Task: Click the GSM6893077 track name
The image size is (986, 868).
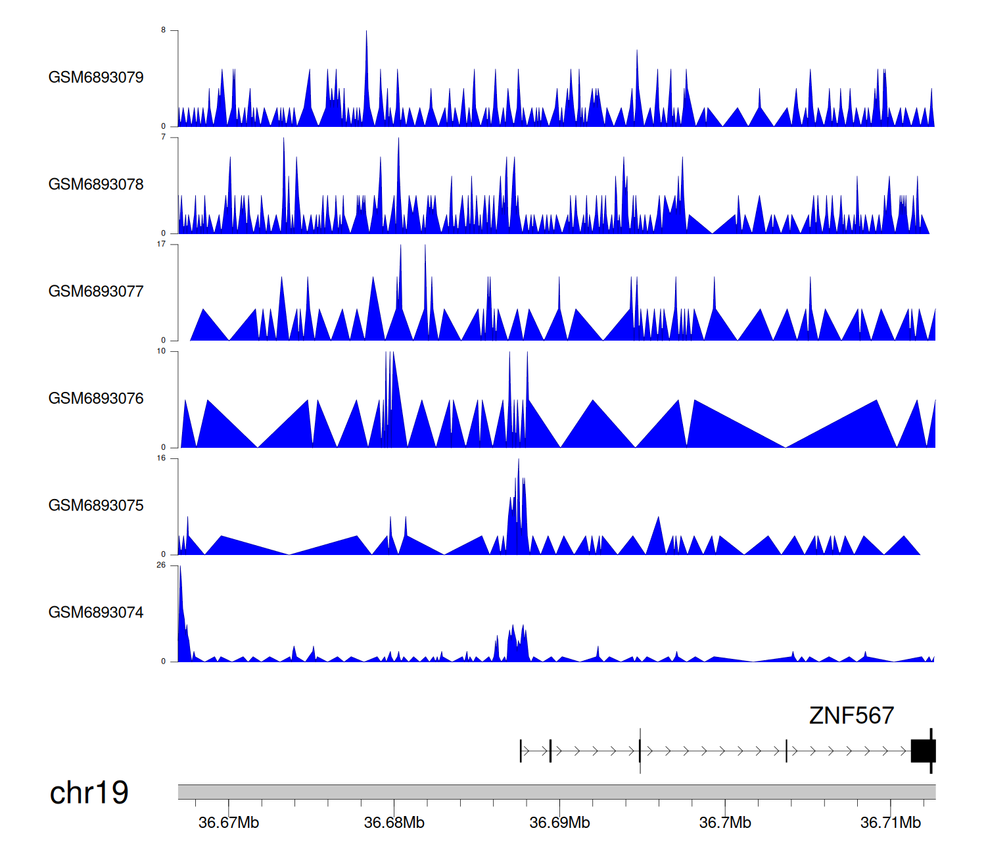Action: (96, 291)
